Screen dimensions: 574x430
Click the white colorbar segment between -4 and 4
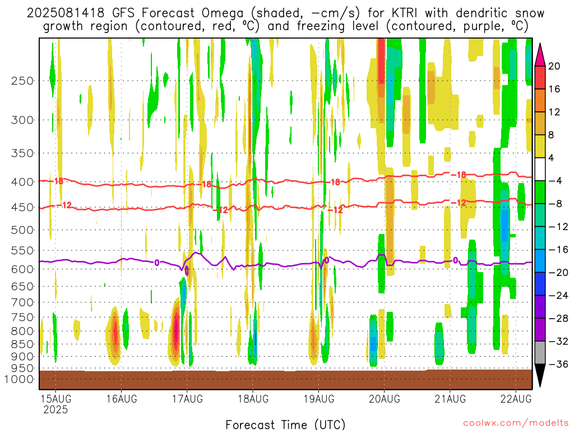(x=540, y=169)
